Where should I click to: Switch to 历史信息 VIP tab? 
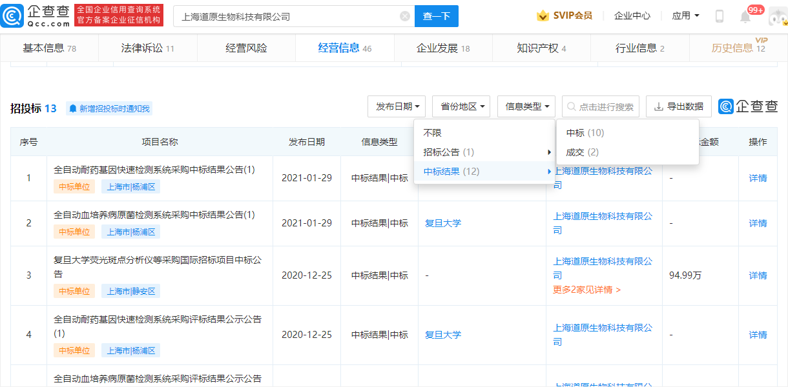click(x=738, y=48)
